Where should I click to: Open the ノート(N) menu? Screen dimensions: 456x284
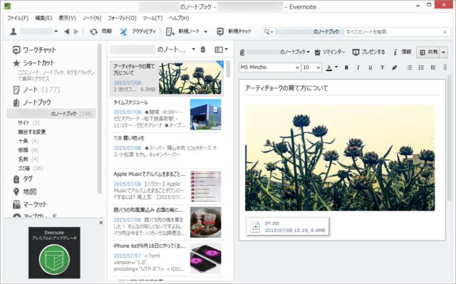92,18
